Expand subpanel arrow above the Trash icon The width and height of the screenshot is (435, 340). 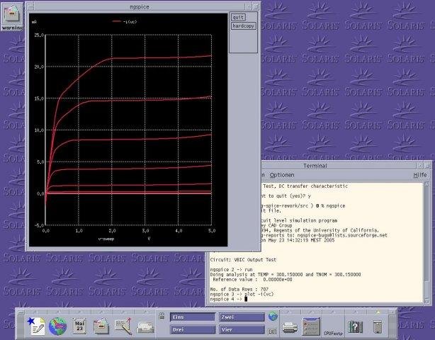point(378,312)
